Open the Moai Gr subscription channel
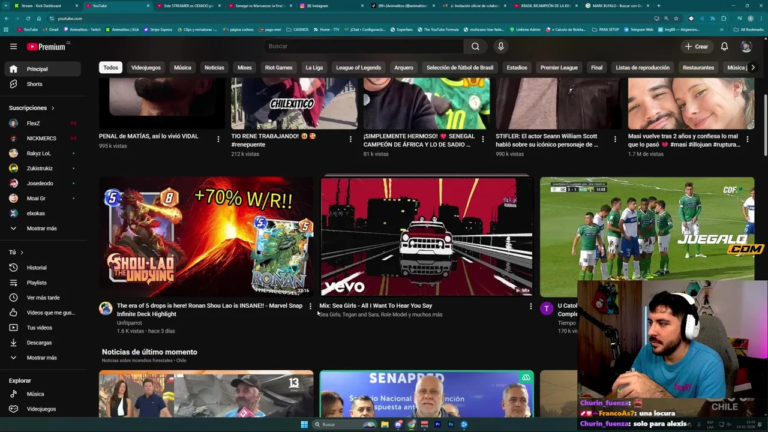Screen dimensions: 768x432 (x=43, y=198)
